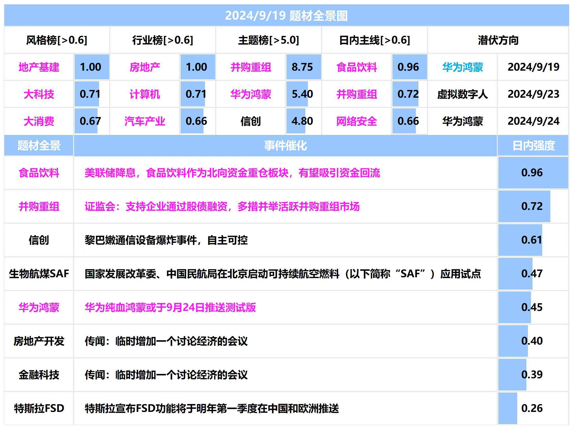Click the 0.96 intraday strength bar of 食品饮料

533,172
